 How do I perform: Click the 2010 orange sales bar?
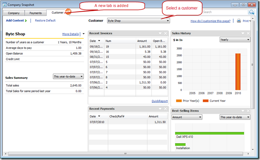238,72
